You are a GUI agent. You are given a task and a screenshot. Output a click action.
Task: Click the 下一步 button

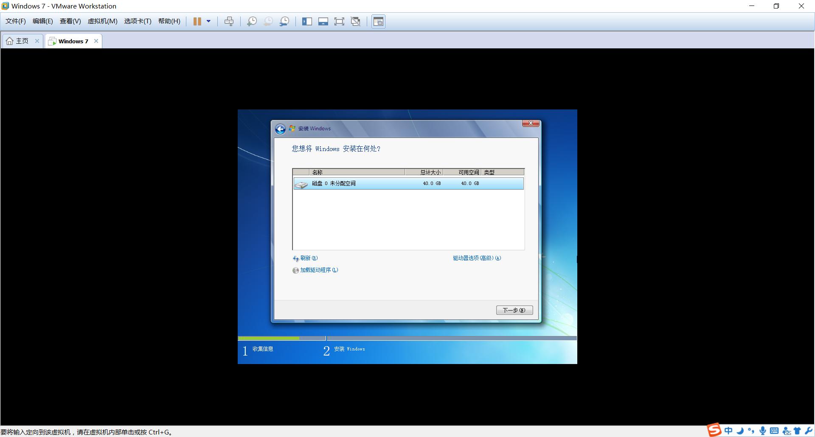click(514, 310)
